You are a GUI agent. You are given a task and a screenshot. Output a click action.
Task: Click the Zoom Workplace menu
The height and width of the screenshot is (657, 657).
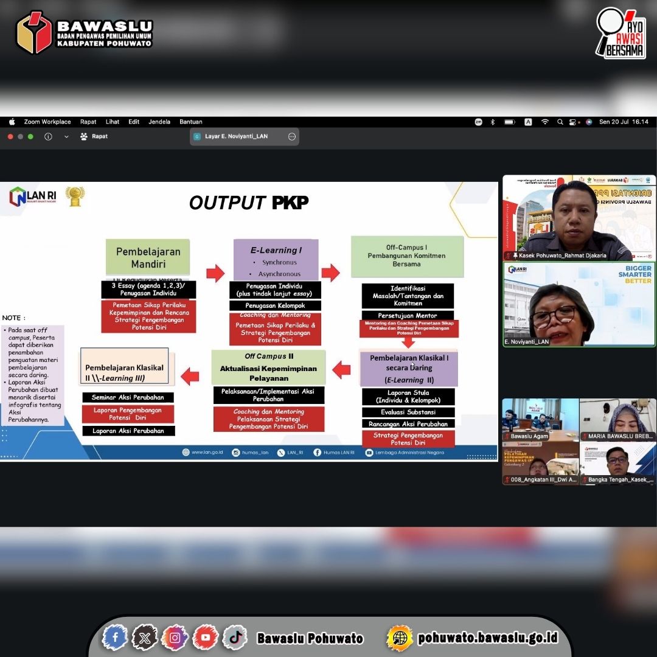[47, 122]
